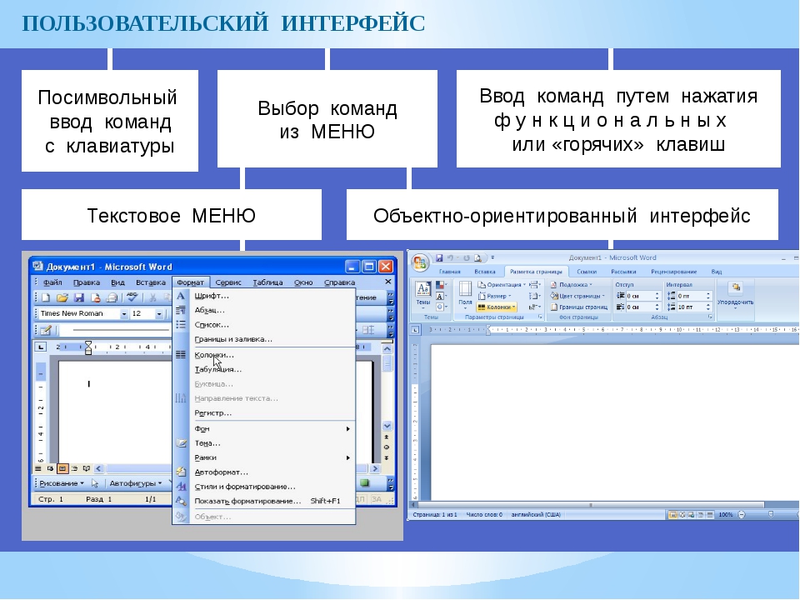Open Таблица menu in Word 2003
Viewport: 800px width, 600px height.
click(267, 282)
